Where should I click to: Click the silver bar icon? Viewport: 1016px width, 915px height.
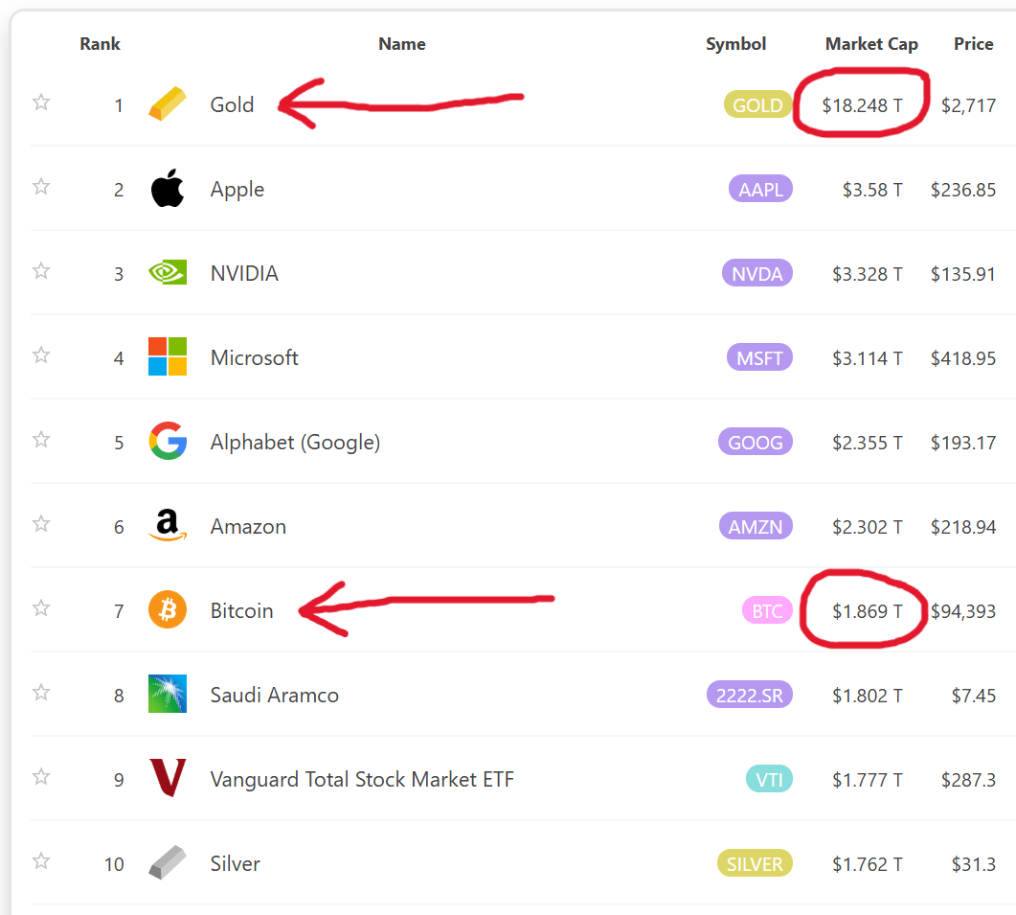[x=168, y=863]
